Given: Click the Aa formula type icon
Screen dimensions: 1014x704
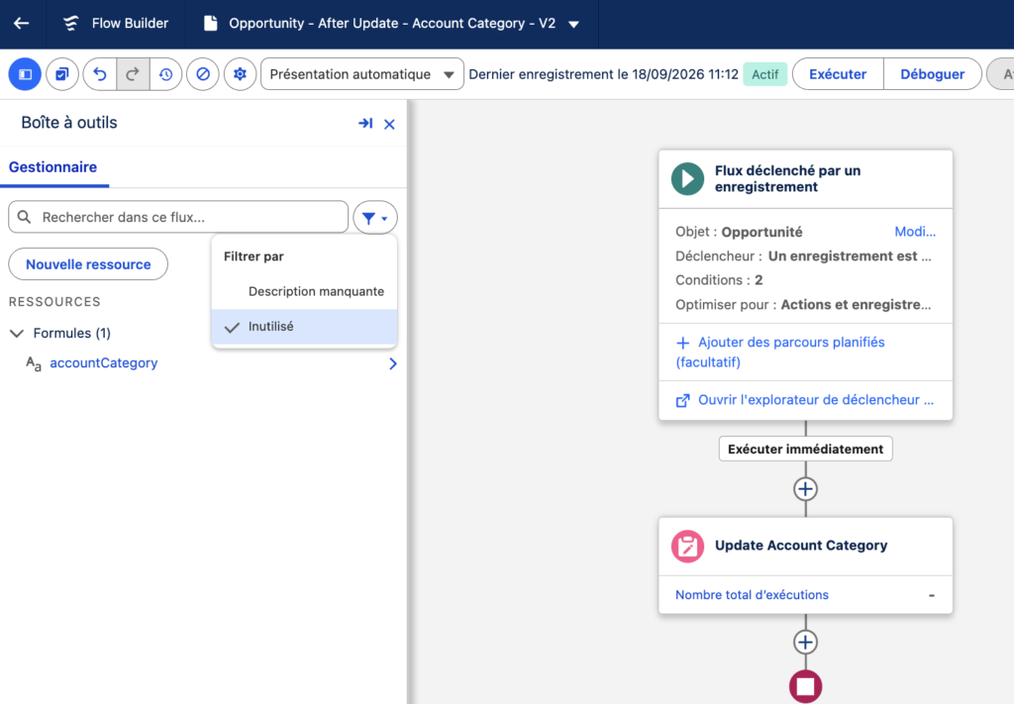Looking at the screenshot, I should pos(34,364).
